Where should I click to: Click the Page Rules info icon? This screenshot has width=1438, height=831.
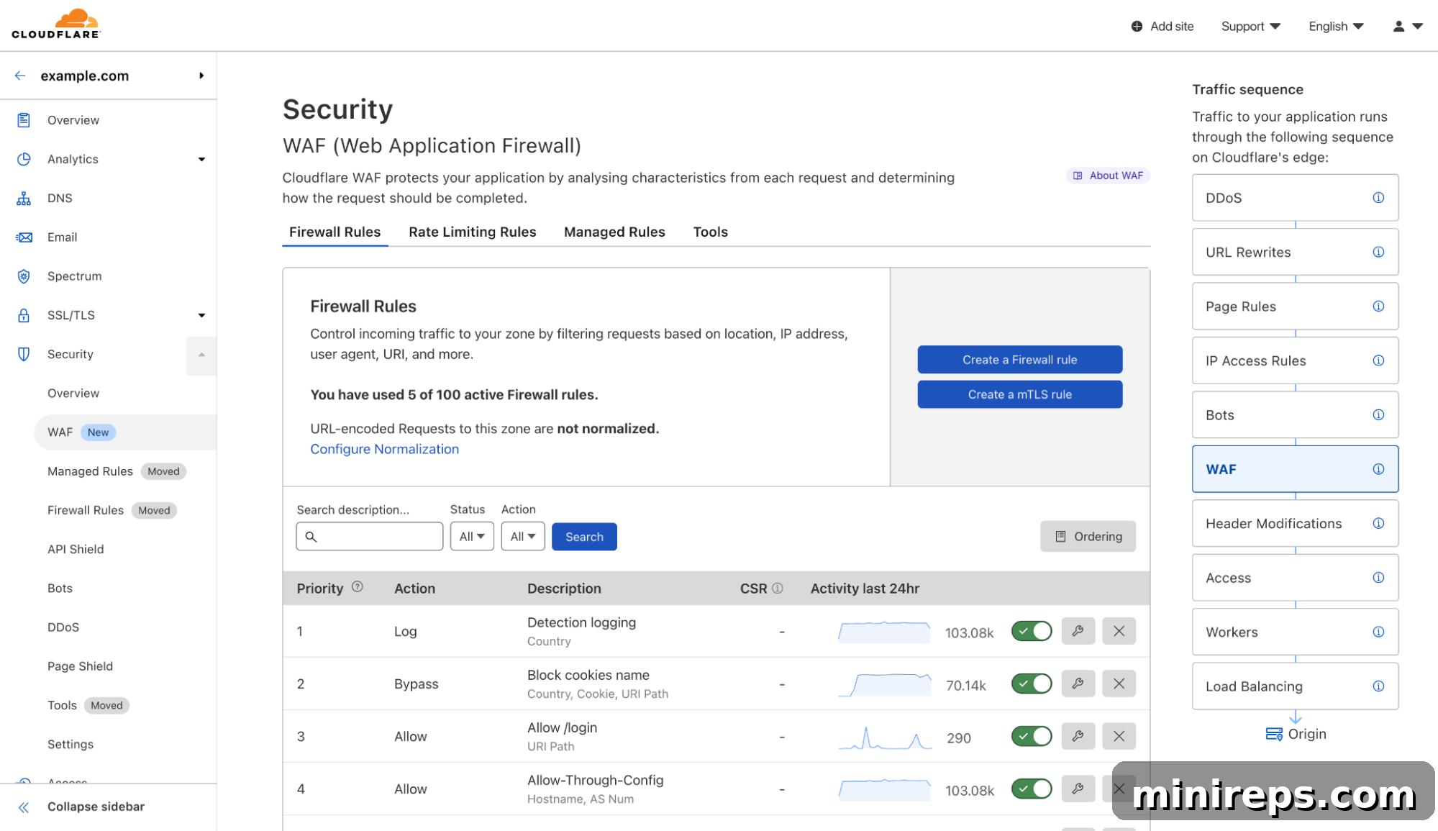[x=1378, y=306]
